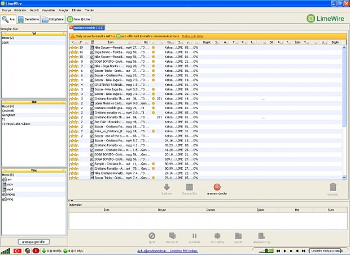This screenshot has height=255, width=350.
Task: Select the Sample - Cristiano R... result
Action: tap(205, 164)
